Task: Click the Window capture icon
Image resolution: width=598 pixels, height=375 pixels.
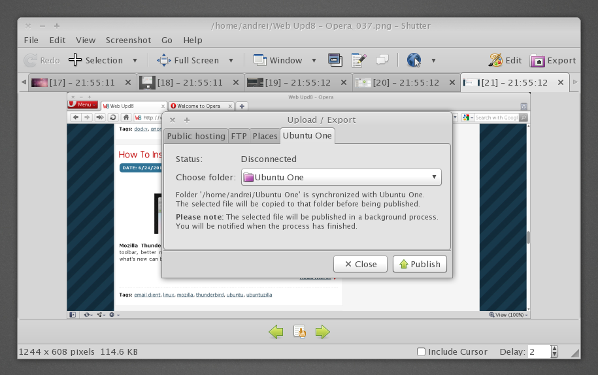Action: (259, 60)
